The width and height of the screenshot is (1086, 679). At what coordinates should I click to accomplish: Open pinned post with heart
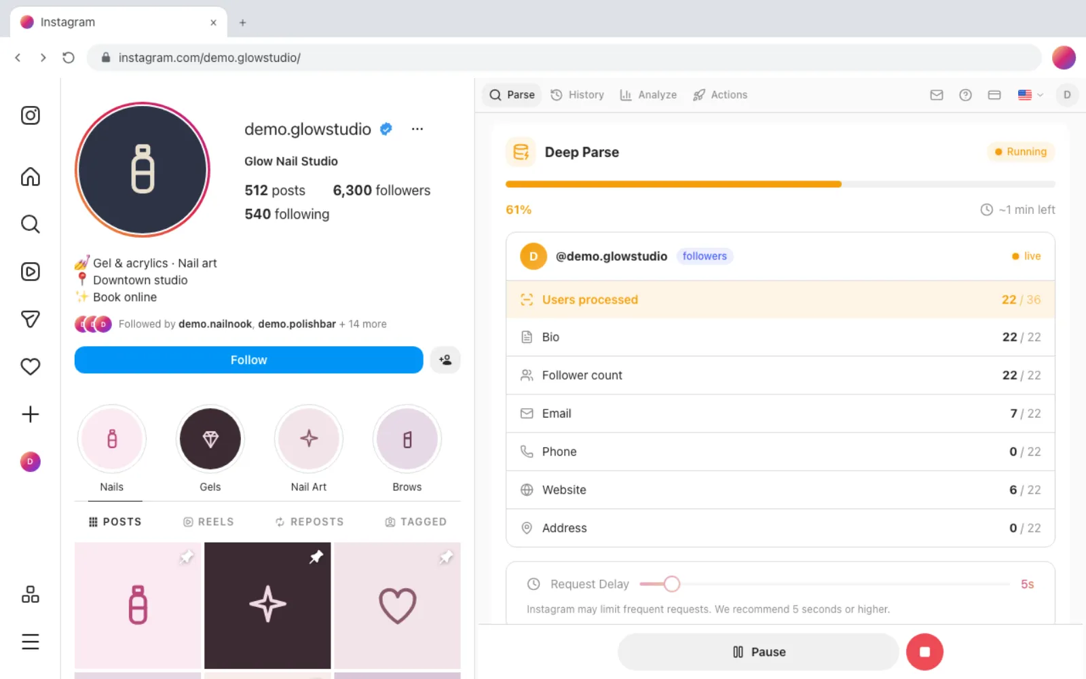click(x=397, y=606)
